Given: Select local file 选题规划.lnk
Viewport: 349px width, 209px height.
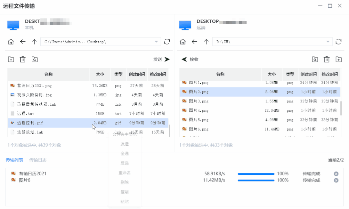Looking at the screenshot, I should tap(88, 132).
